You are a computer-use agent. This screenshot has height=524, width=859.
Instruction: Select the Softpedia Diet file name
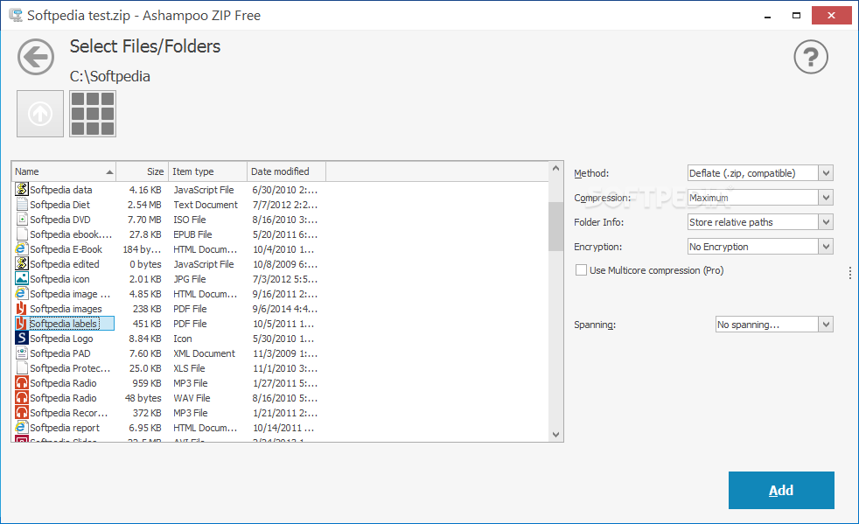point(59,205)
